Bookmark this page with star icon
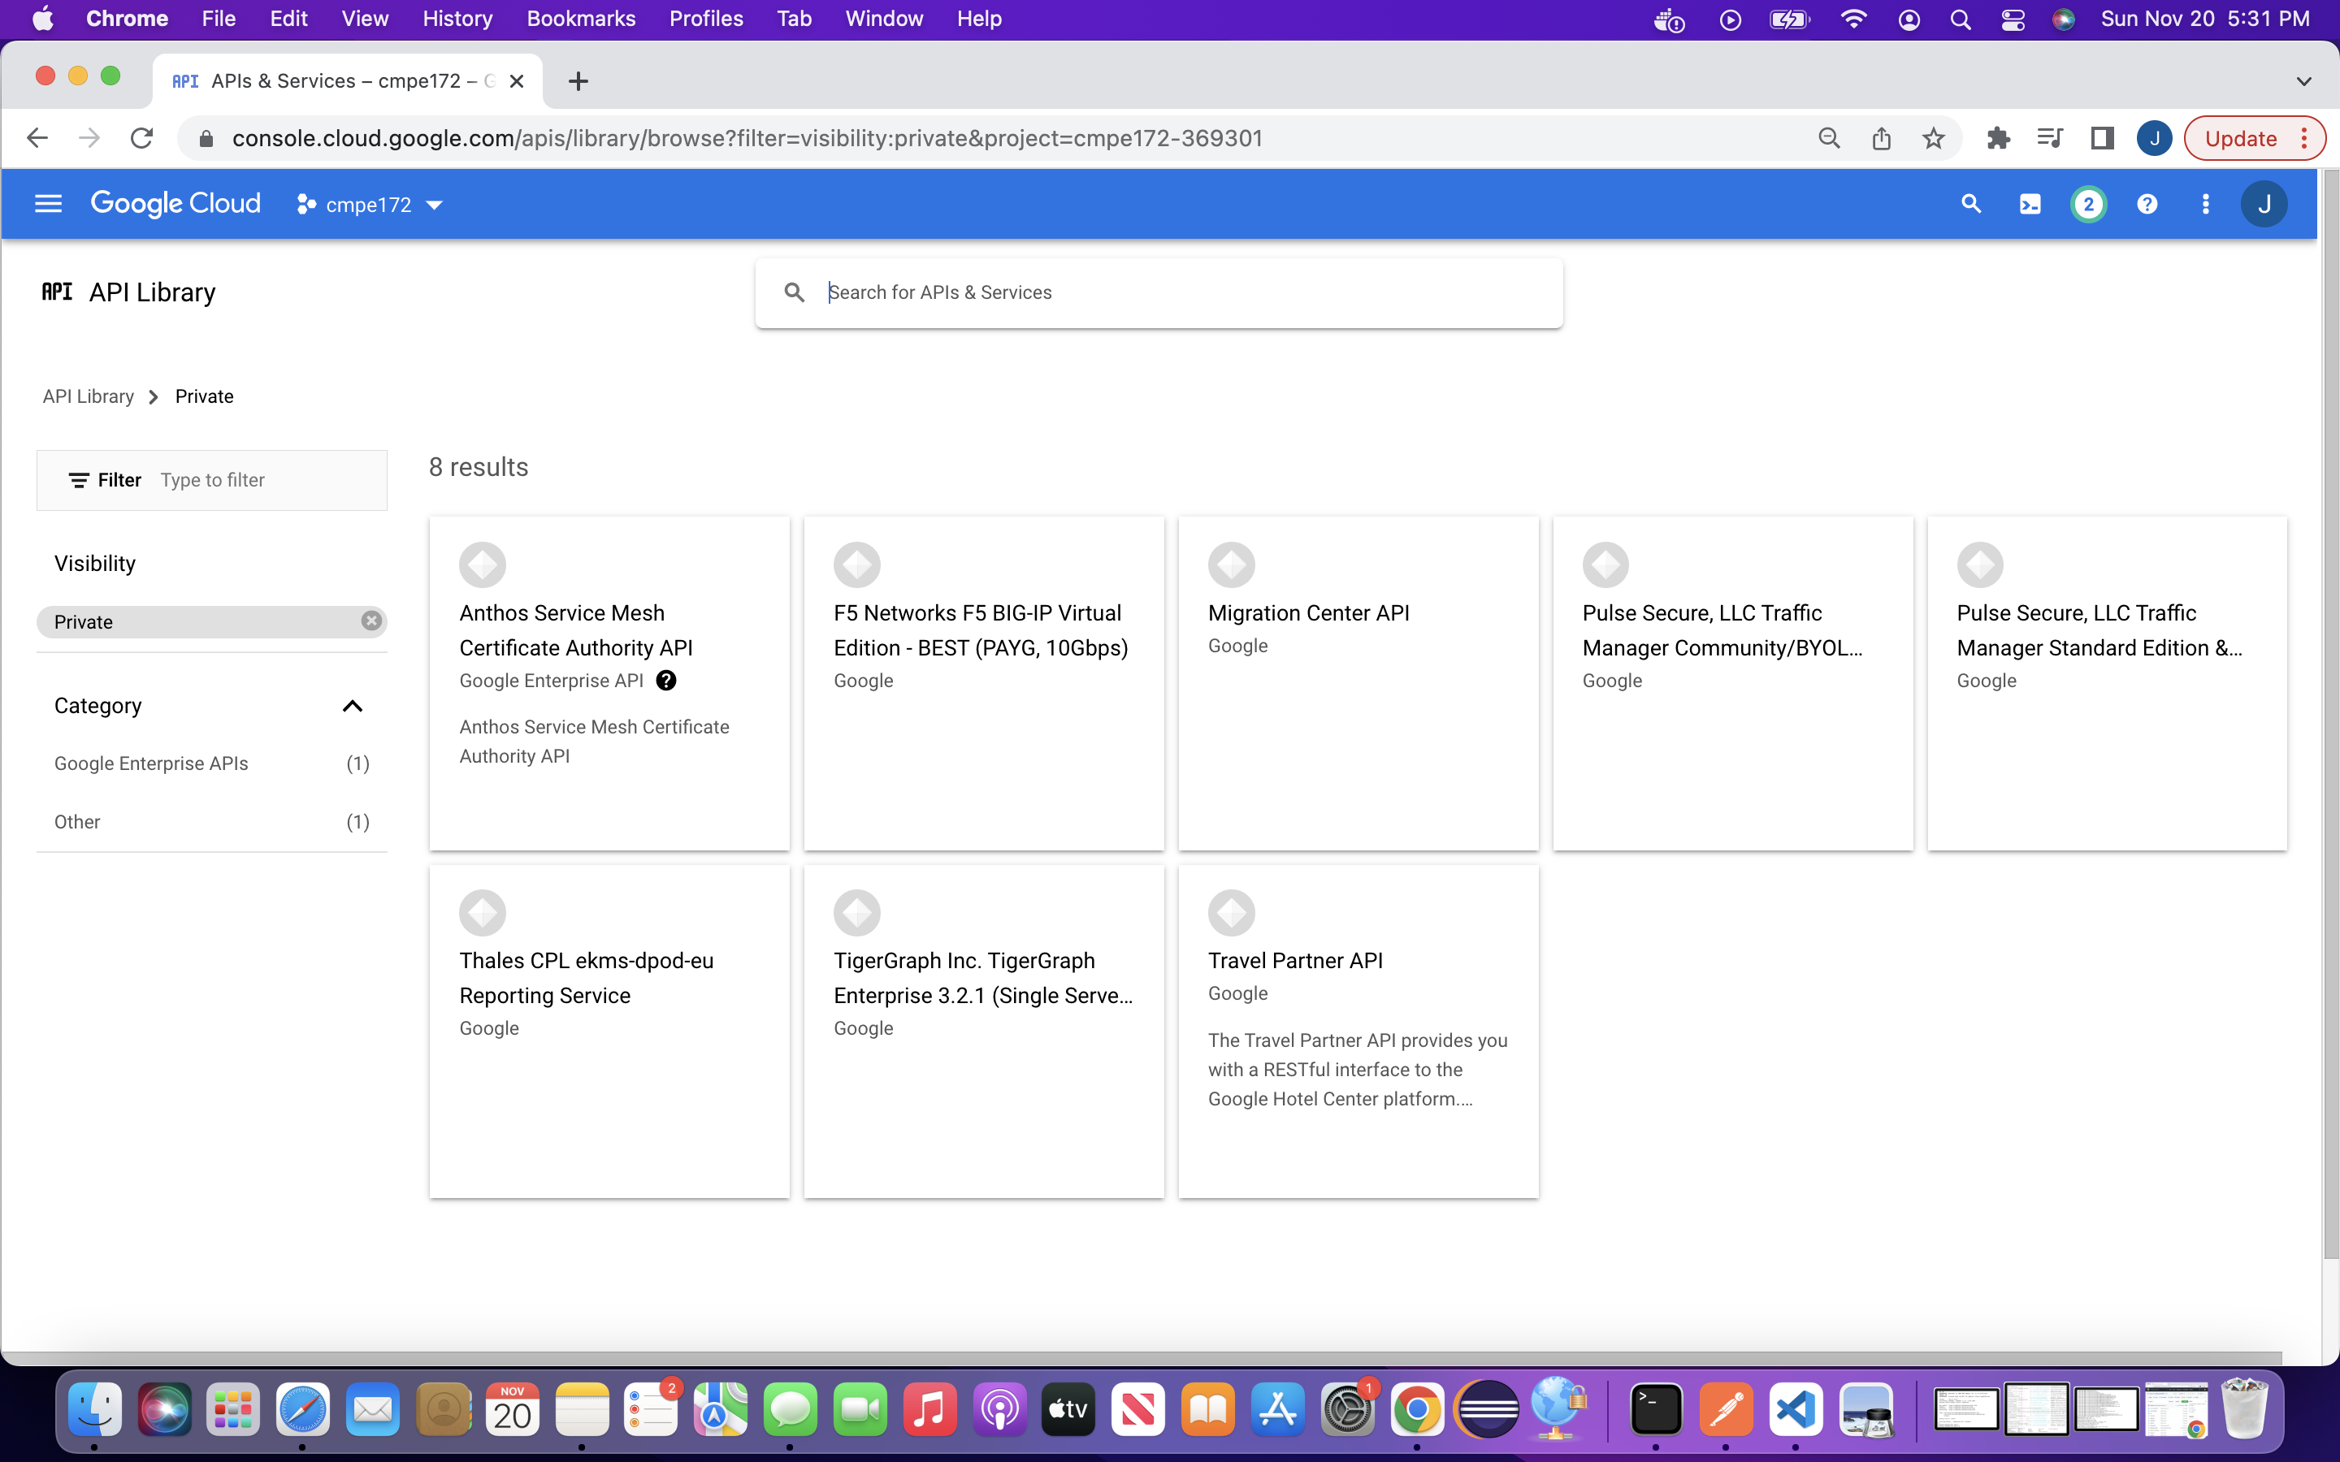Viewport: 2340px width, 1462px height. click(1933, 138)
